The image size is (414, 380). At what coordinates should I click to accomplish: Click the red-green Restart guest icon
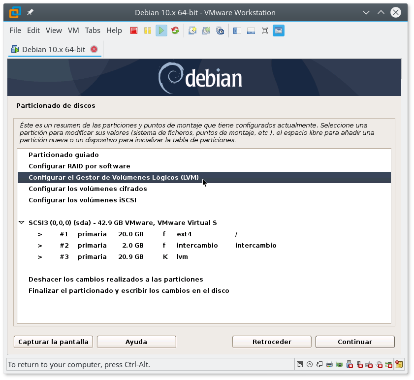click(x=175, y=31)
